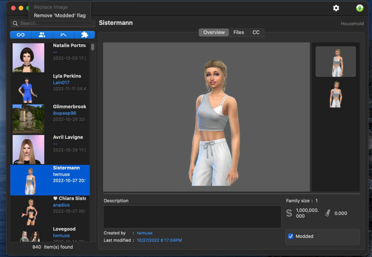Click the Lyla Perkins Sim thumbnail
This screenshot has width=372, height=257.
(x=27, y=89)
